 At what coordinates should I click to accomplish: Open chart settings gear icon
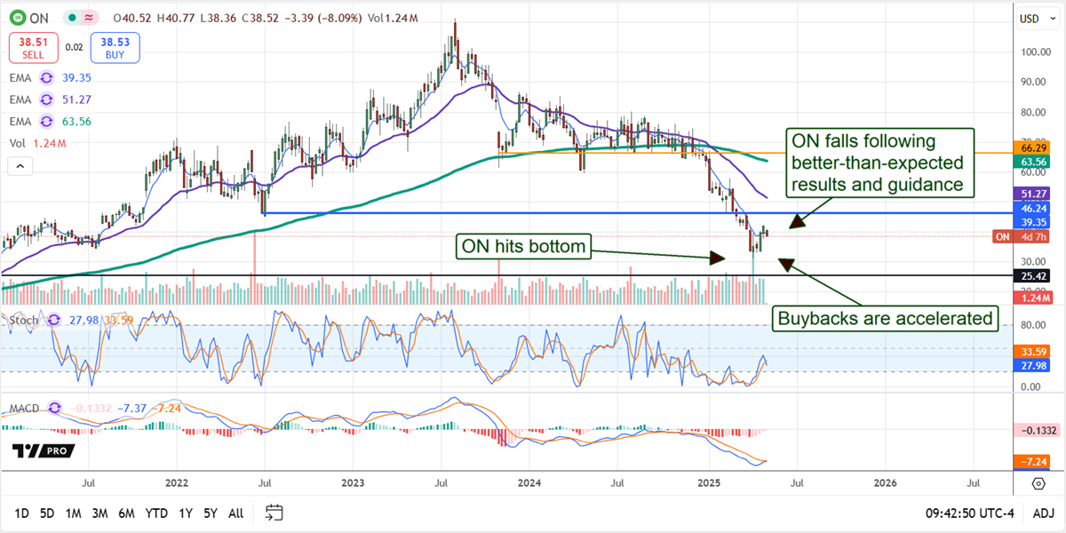1038,483
